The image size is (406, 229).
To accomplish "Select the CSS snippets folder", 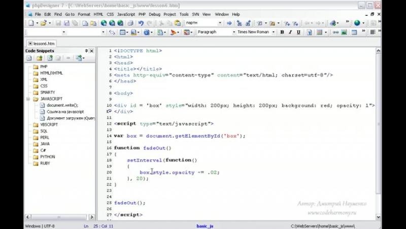I will pos(44,86).
